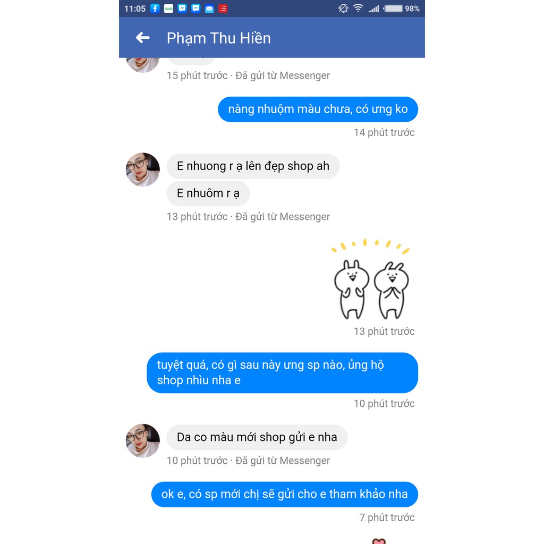Select the rabbits sticker message
544x544 pixels.
click(371, 279)
